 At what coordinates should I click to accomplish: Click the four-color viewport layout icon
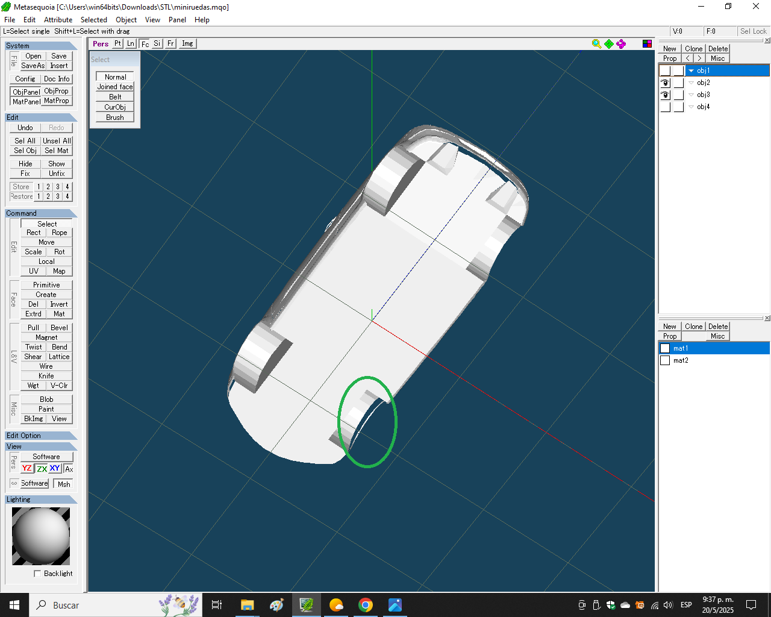click(x=647, y=44)
